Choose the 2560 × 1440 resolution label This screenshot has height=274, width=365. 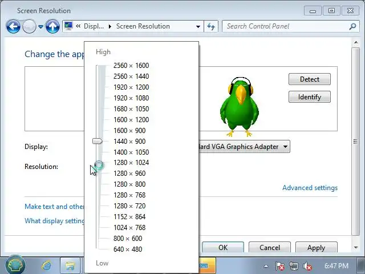tap(131, 76)
